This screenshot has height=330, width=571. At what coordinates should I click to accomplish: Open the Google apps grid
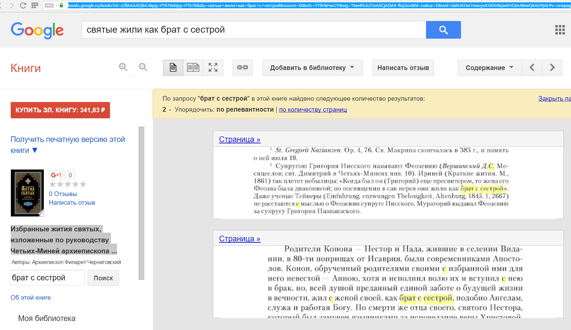560,30
